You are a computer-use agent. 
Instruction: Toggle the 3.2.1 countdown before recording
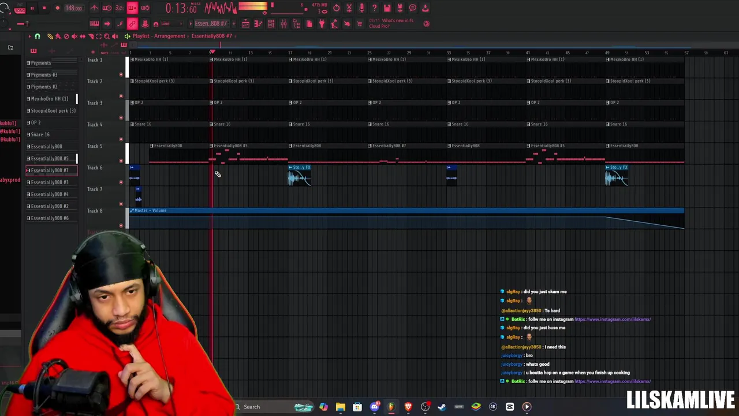click(120, 8)
